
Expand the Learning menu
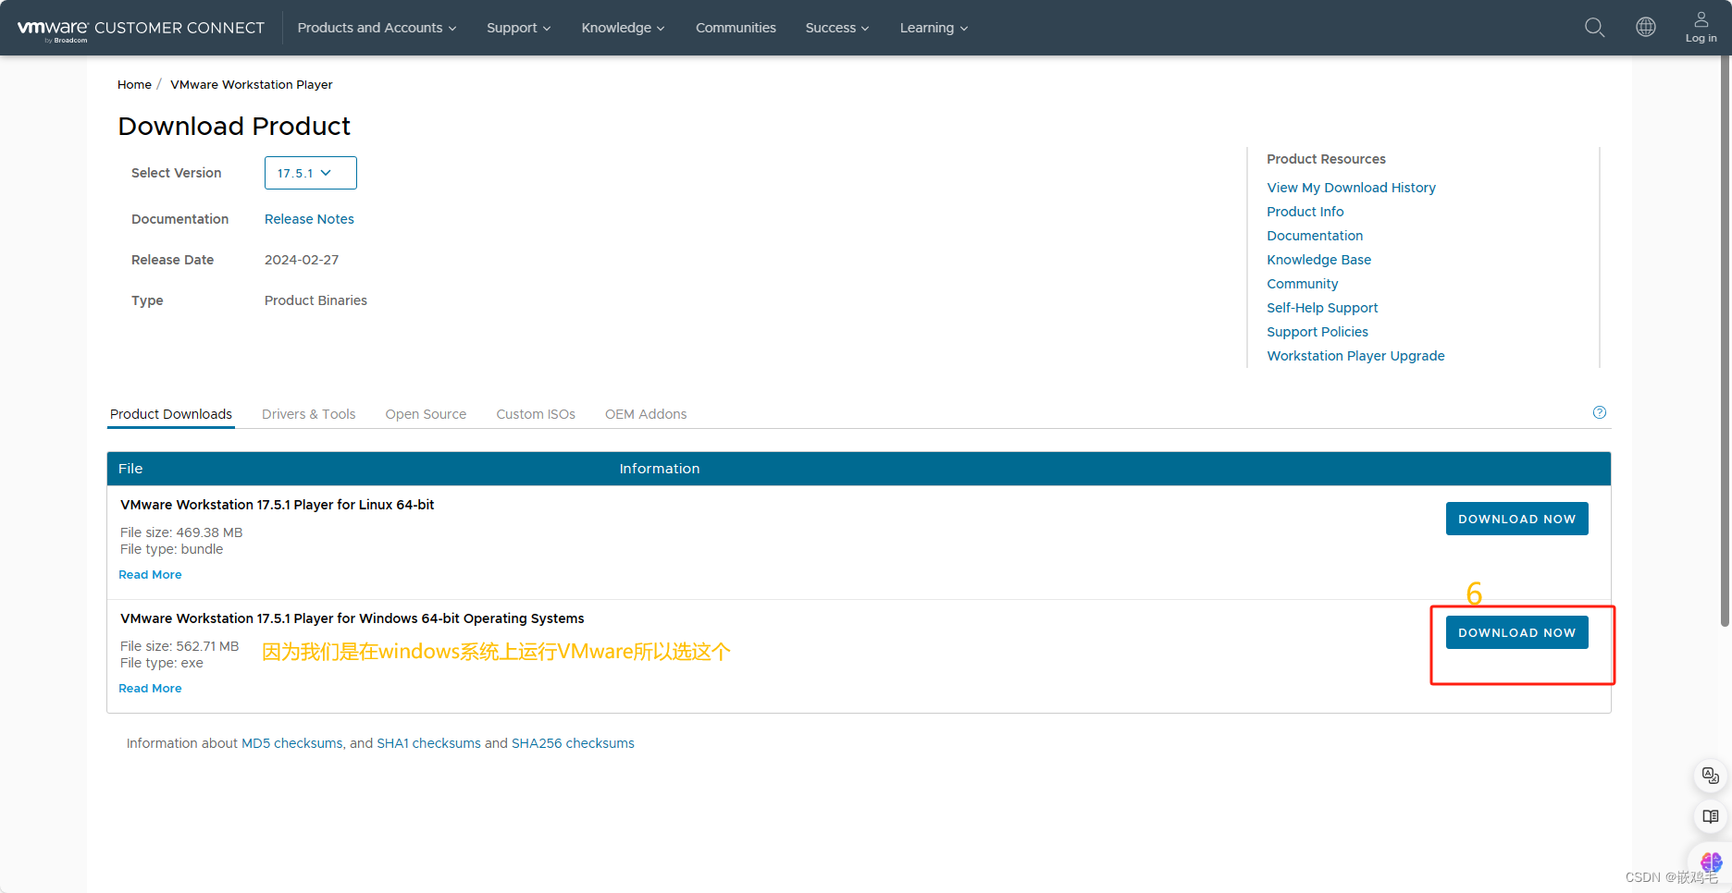[x=934, y=28]
